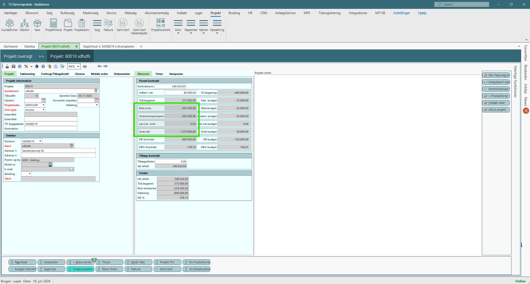Open the 94% zoom dropdown
This screenshot has height=284, width=530.
[78, 67]
